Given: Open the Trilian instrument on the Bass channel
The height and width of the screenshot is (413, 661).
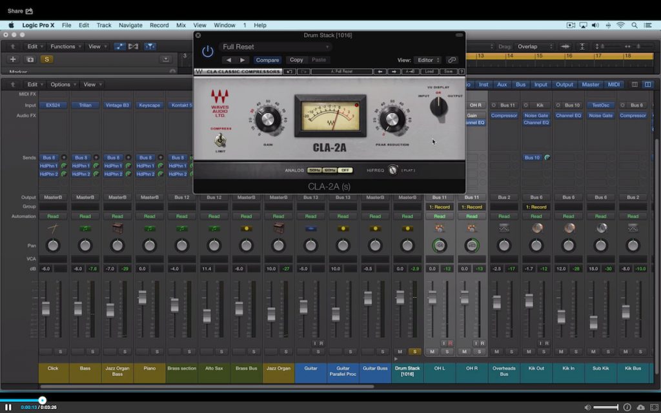Looking at the screenshot, I should (85, 105).
